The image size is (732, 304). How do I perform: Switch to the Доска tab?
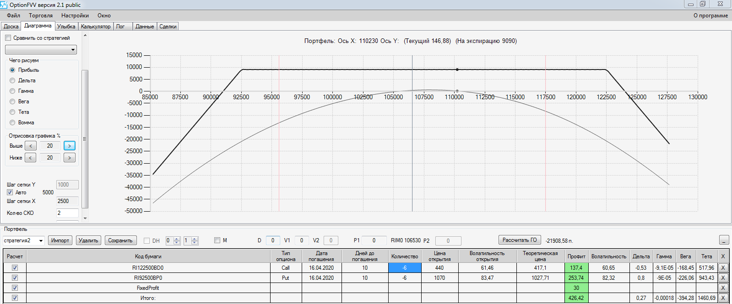click(11, 27)
